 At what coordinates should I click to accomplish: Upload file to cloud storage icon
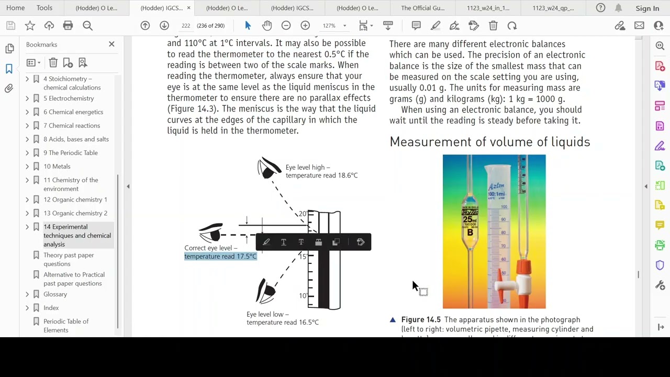coord(49,26)
